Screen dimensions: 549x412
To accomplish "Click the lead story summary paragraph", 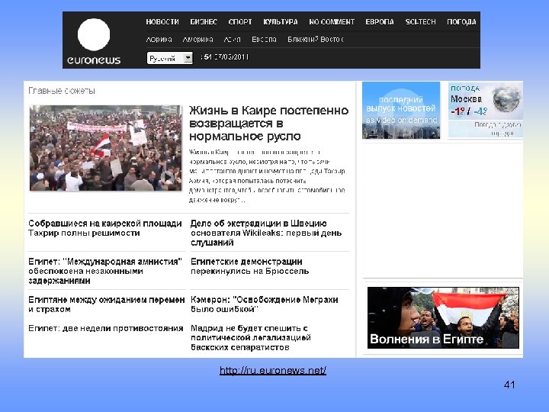I will pos(267,176).
